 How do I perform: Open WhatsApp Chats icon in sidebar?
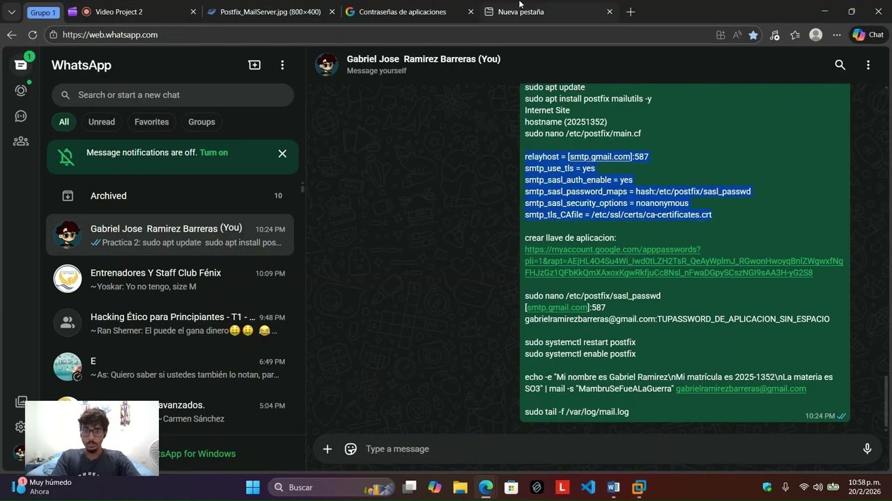(21, 65)
